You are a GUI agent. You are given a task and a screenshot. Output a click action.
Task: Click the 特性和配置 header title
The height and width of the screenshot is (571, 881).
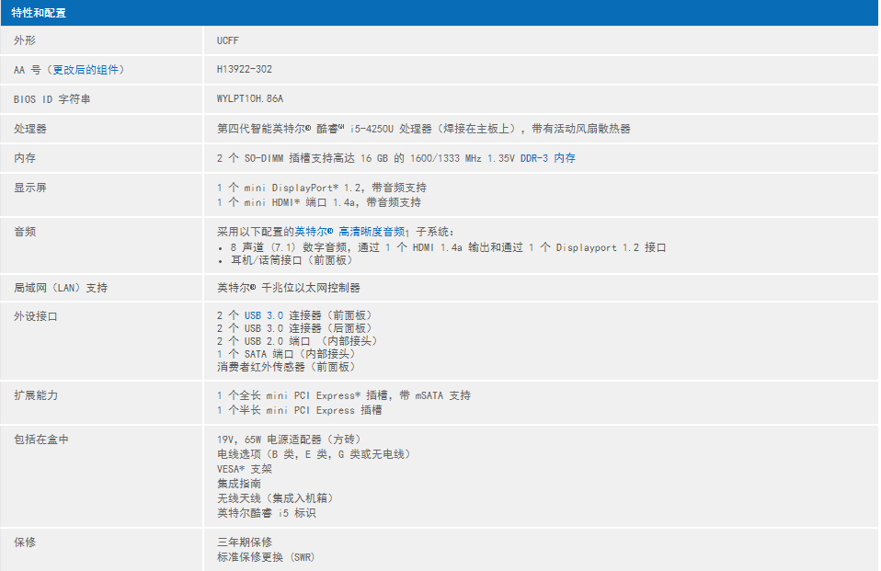click(x=39, y=13)
